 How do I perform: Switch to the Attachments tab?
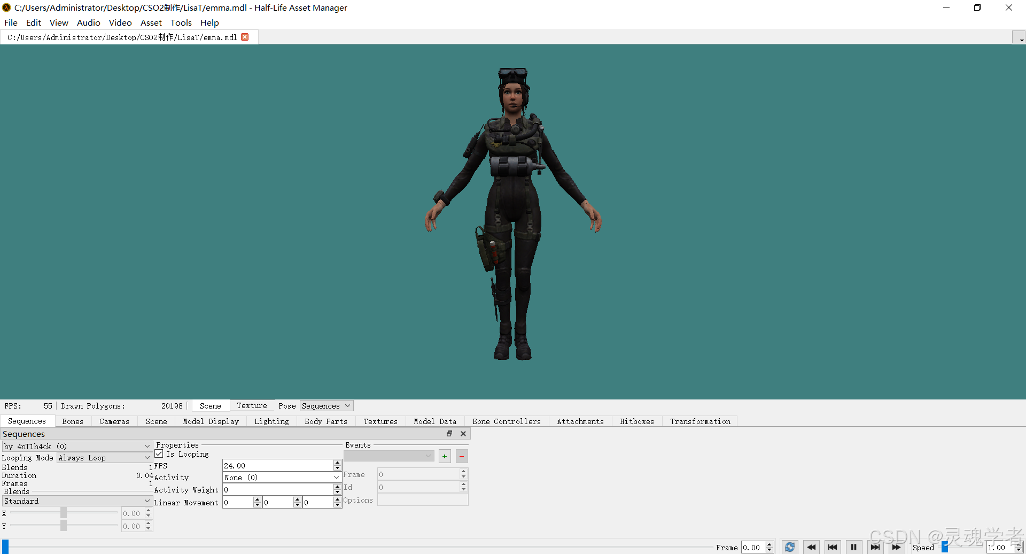[x=580, y=421]
